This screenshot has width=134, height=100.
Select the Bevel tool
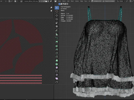pyautogui.click(x=57, y=50)
